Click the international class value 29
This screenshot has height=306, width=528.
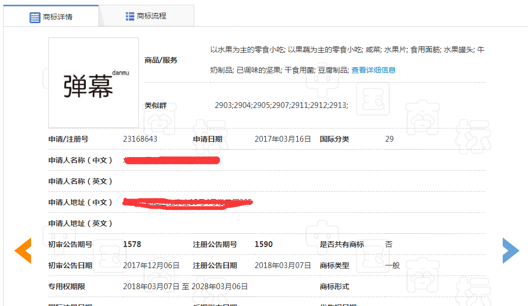pyautogui.click(x=389, y=139)
